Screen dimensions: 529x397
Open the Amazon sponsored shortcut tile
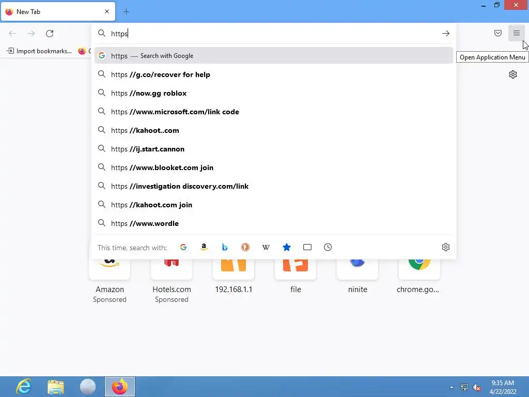tap(110, 280)
